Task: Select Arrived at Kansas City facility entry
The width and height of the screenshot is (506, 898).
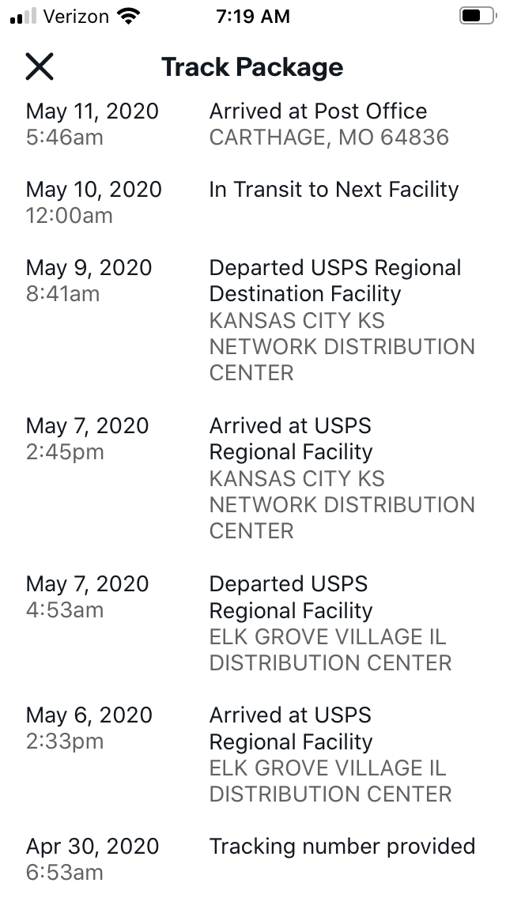Action: point(253,478)
